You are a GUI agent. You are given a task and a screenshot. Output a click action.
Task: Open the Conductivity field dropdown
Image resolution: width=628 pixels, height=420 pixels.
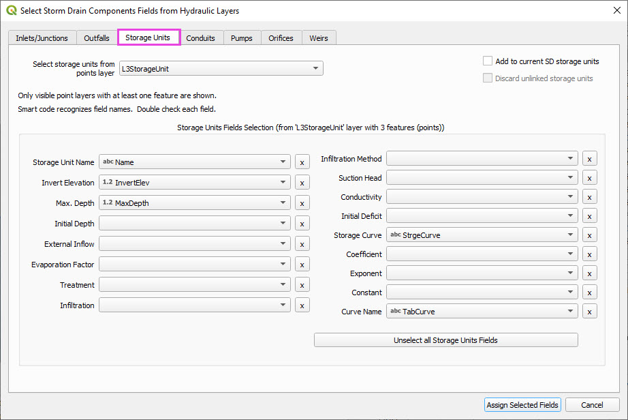click(482, 197)
